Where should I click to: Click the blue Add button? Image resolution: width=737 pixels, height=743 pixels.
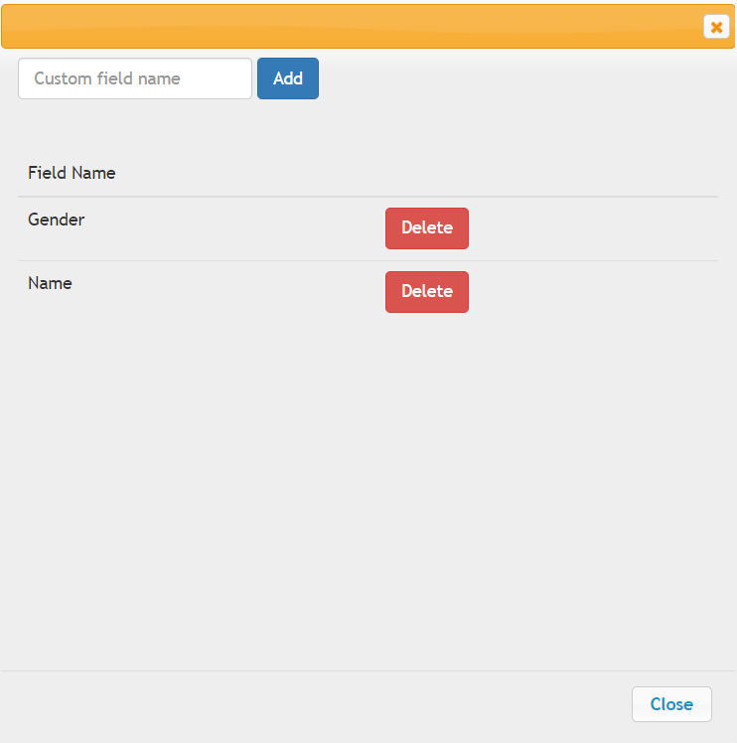click(x=288, y=78)
